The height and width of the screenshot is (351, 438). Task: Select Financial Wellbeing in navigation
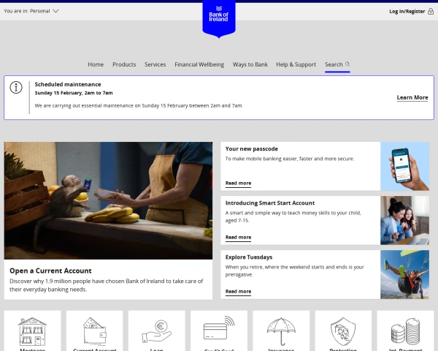point(199,64)
